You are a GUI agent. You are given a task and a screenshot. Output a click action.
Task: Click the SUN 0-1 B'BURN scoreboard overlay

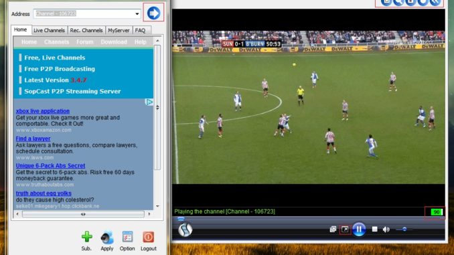coord(252,44)
